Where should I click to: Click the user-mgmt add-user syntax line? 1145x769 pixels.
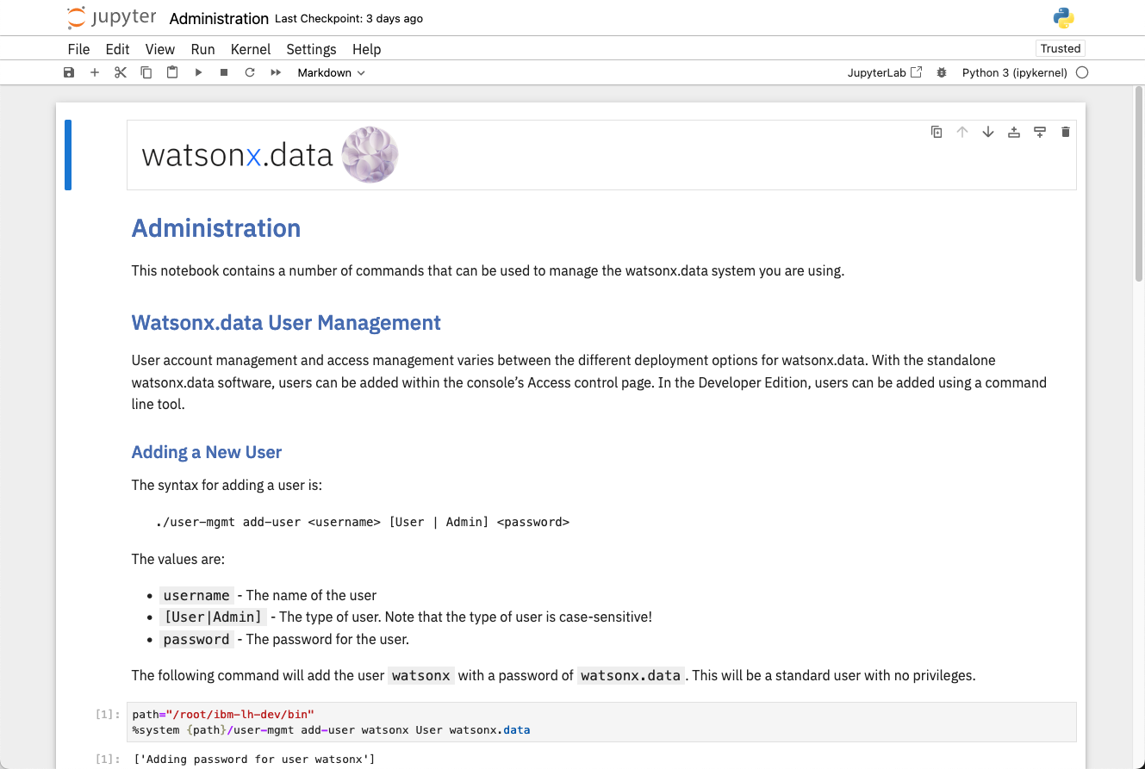[x=363, y=522]
